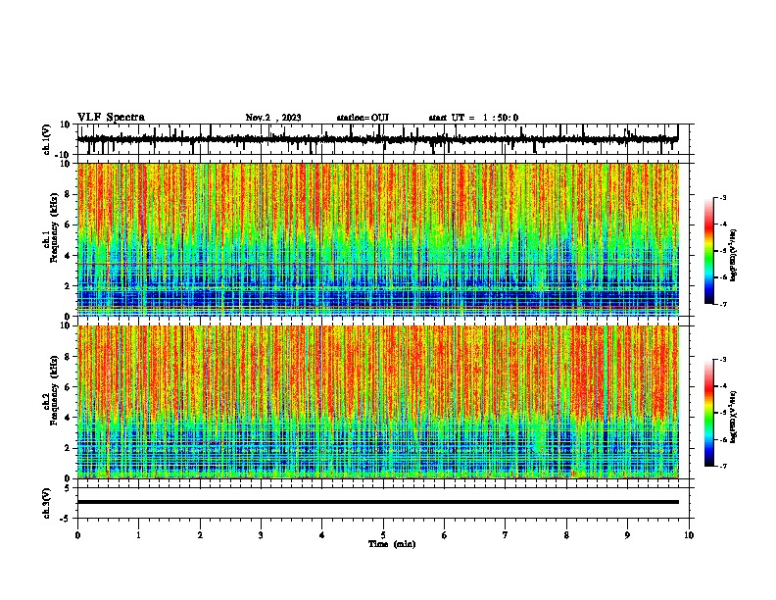Screen dimensions: 776x600
Task: Select the ch.2 color bar log(PSD) label
Action: (733, 417)
